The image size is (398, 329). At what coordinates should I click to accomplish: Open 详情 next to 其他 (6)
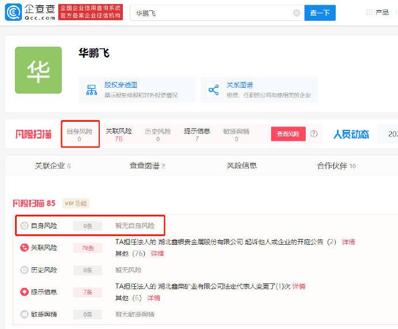coord(153,298)
